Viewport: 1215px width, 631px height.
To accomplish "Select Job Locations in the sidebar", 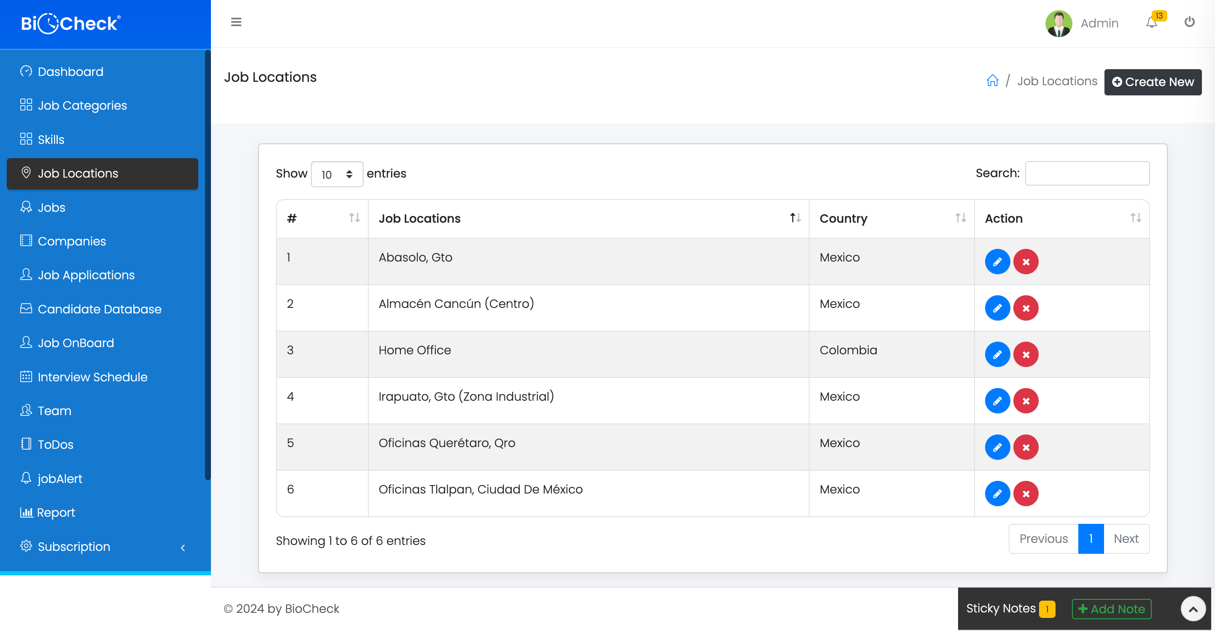I will 103,173.
